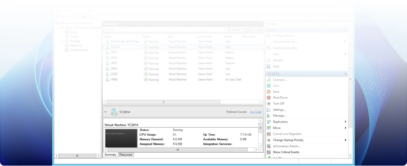Open Settings for TC2014 virtual machine

[x=279, y=110]
